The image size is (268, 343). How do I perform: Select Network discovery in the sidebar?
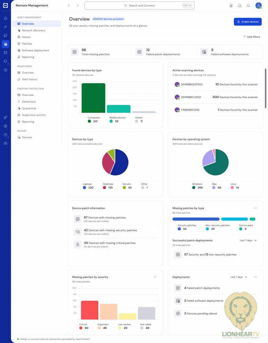pos(33,31)
